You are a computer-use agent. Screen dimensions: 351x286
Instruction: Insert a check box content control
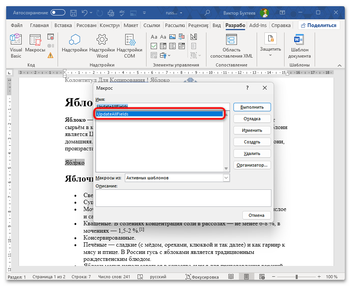[x=154, y=46]
